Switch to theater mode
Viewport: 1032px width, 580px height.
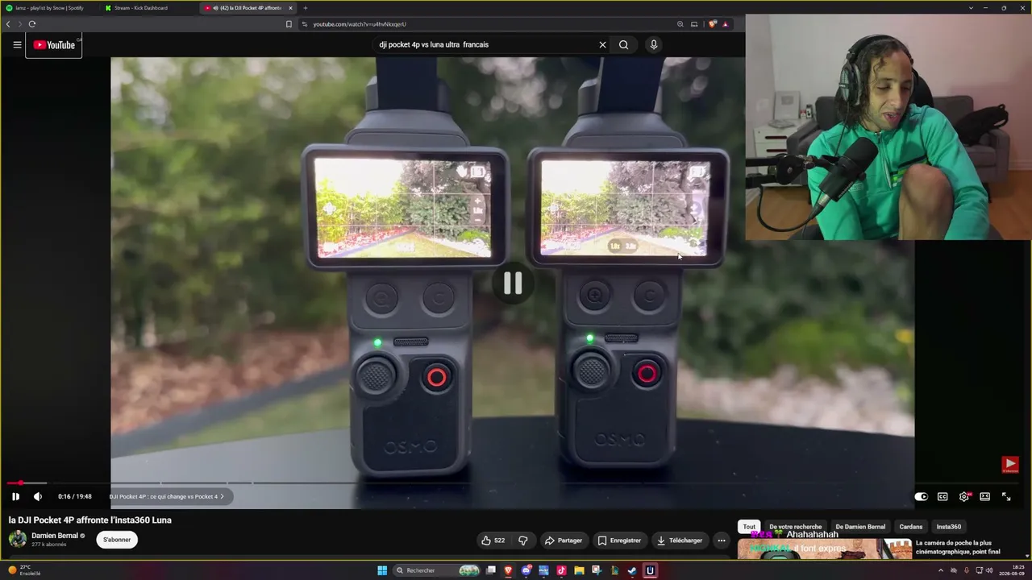(985, 497)
